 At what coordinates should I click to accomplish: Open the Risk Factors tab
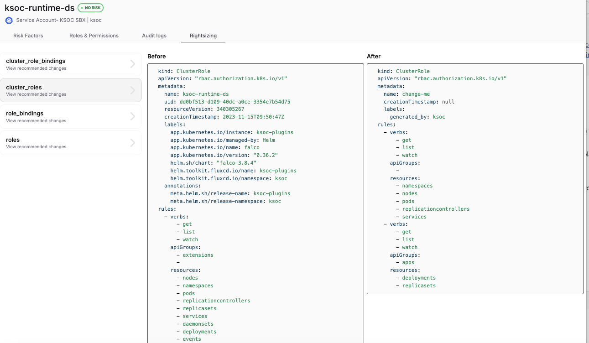[28, 36]
